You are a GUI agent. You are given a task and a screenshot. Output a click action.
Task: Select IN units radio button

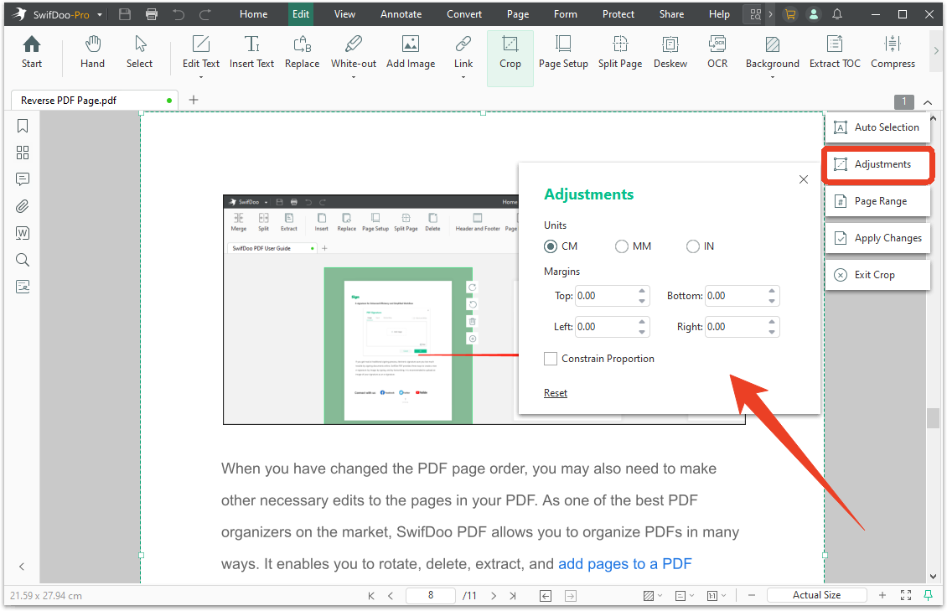coord(693,246)
